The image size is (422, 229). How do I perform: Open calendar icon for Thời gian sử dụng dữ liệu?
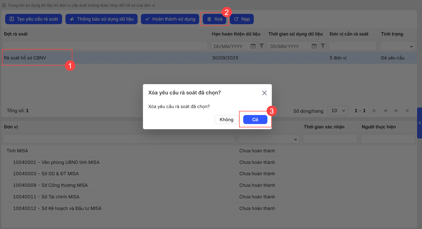click(x=314, y=46)
